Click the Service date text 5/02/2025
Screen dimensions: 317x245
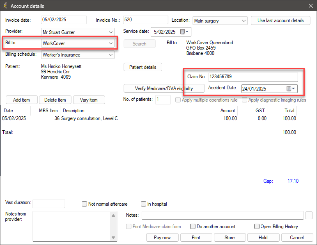[165, 32]
